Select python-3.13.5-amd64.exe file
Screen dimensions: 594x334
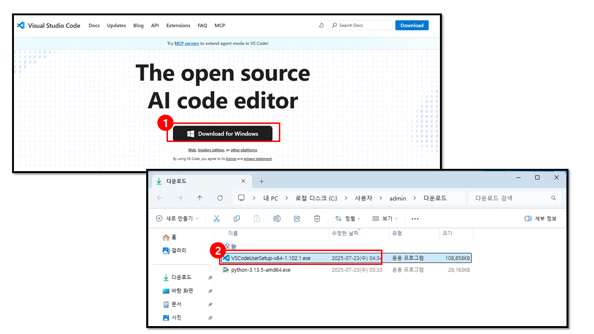[346, 270]
